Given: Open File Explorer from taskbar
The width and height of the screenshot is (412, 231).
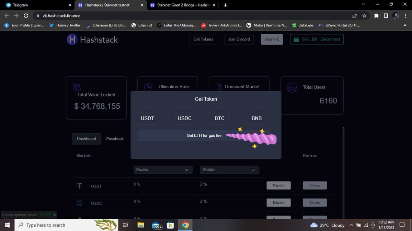Looking at the screenshot, I should pos(141,225).
